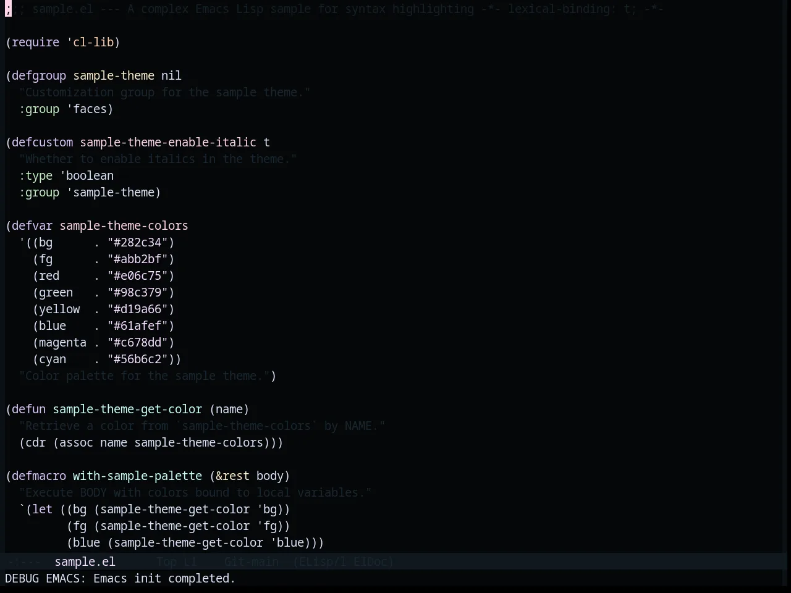The width and height of the screenshot is (791, 593).
Task: Click the 'Color palette for the sample theme' docstring
Action: (x=144, y=376)
